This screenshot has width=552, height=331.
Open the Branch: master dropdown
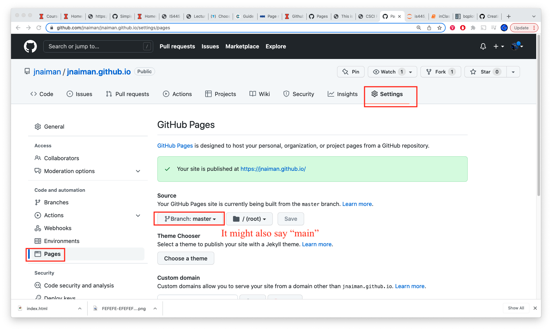190,219
